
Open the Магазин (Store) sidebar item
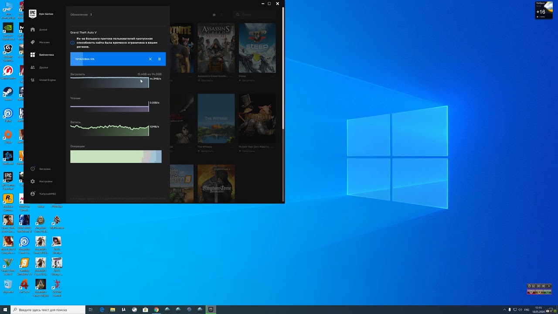click(x=40, y=42)
